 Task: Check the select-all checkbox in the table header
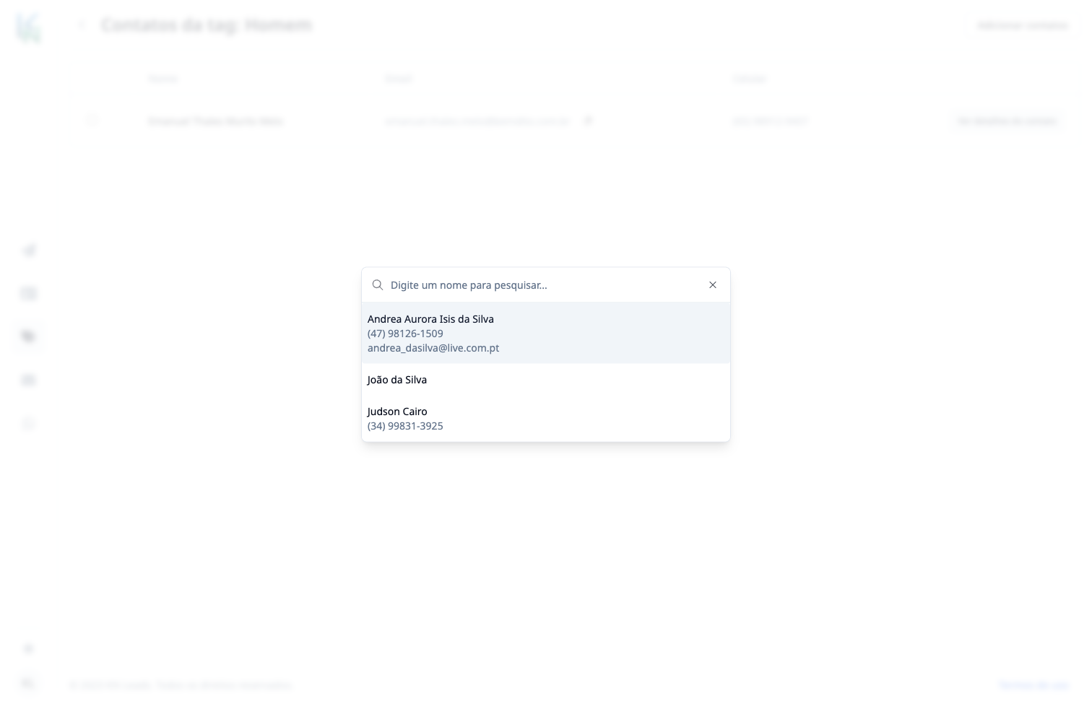[x=72, y=95]
